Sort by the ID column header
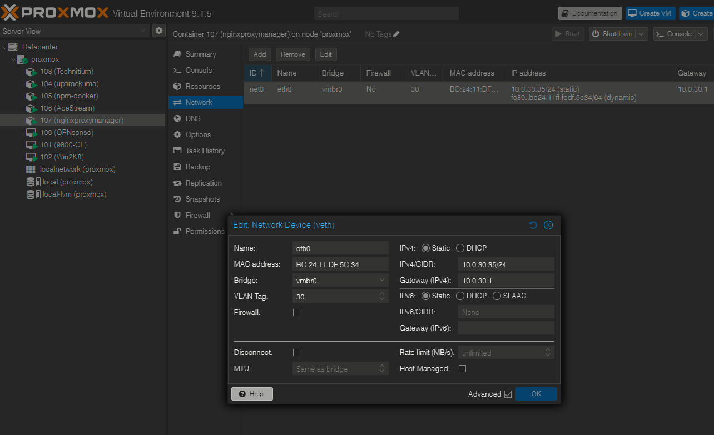This screenshot has width=714, height=435. tap(257, 73)
